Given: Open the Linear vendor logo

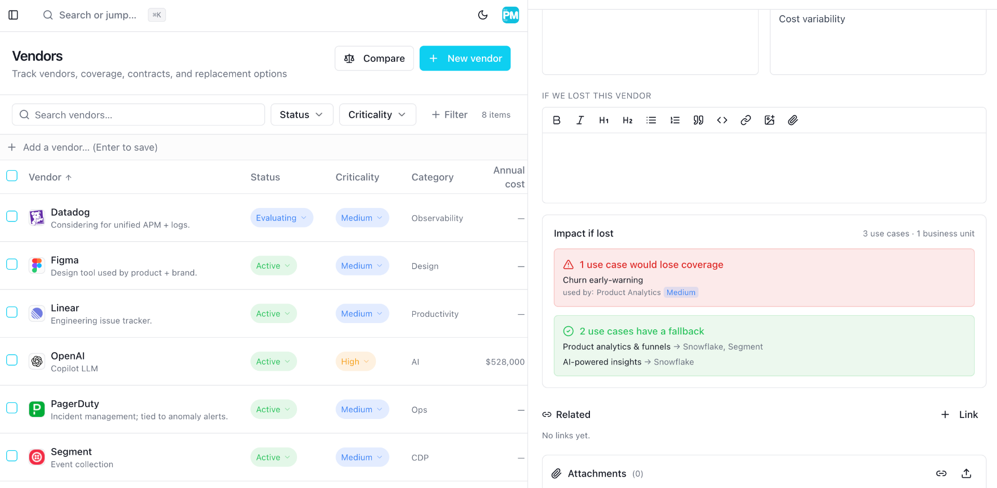Looking at the screenshot, I should (37, 314).
